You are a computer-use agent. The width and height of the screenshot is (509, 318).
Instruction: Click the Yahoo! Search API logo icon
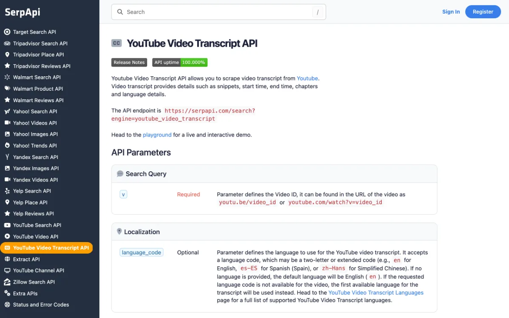pyautogui.click(x=7, y=112)
